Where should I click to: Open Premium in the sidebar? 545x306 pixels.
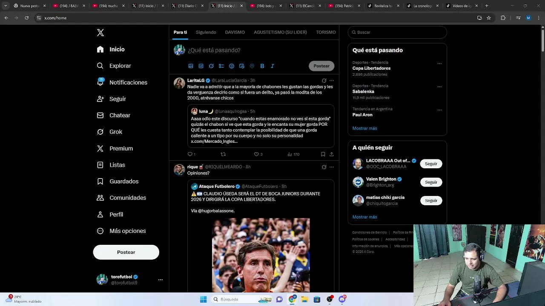point(115,148)
